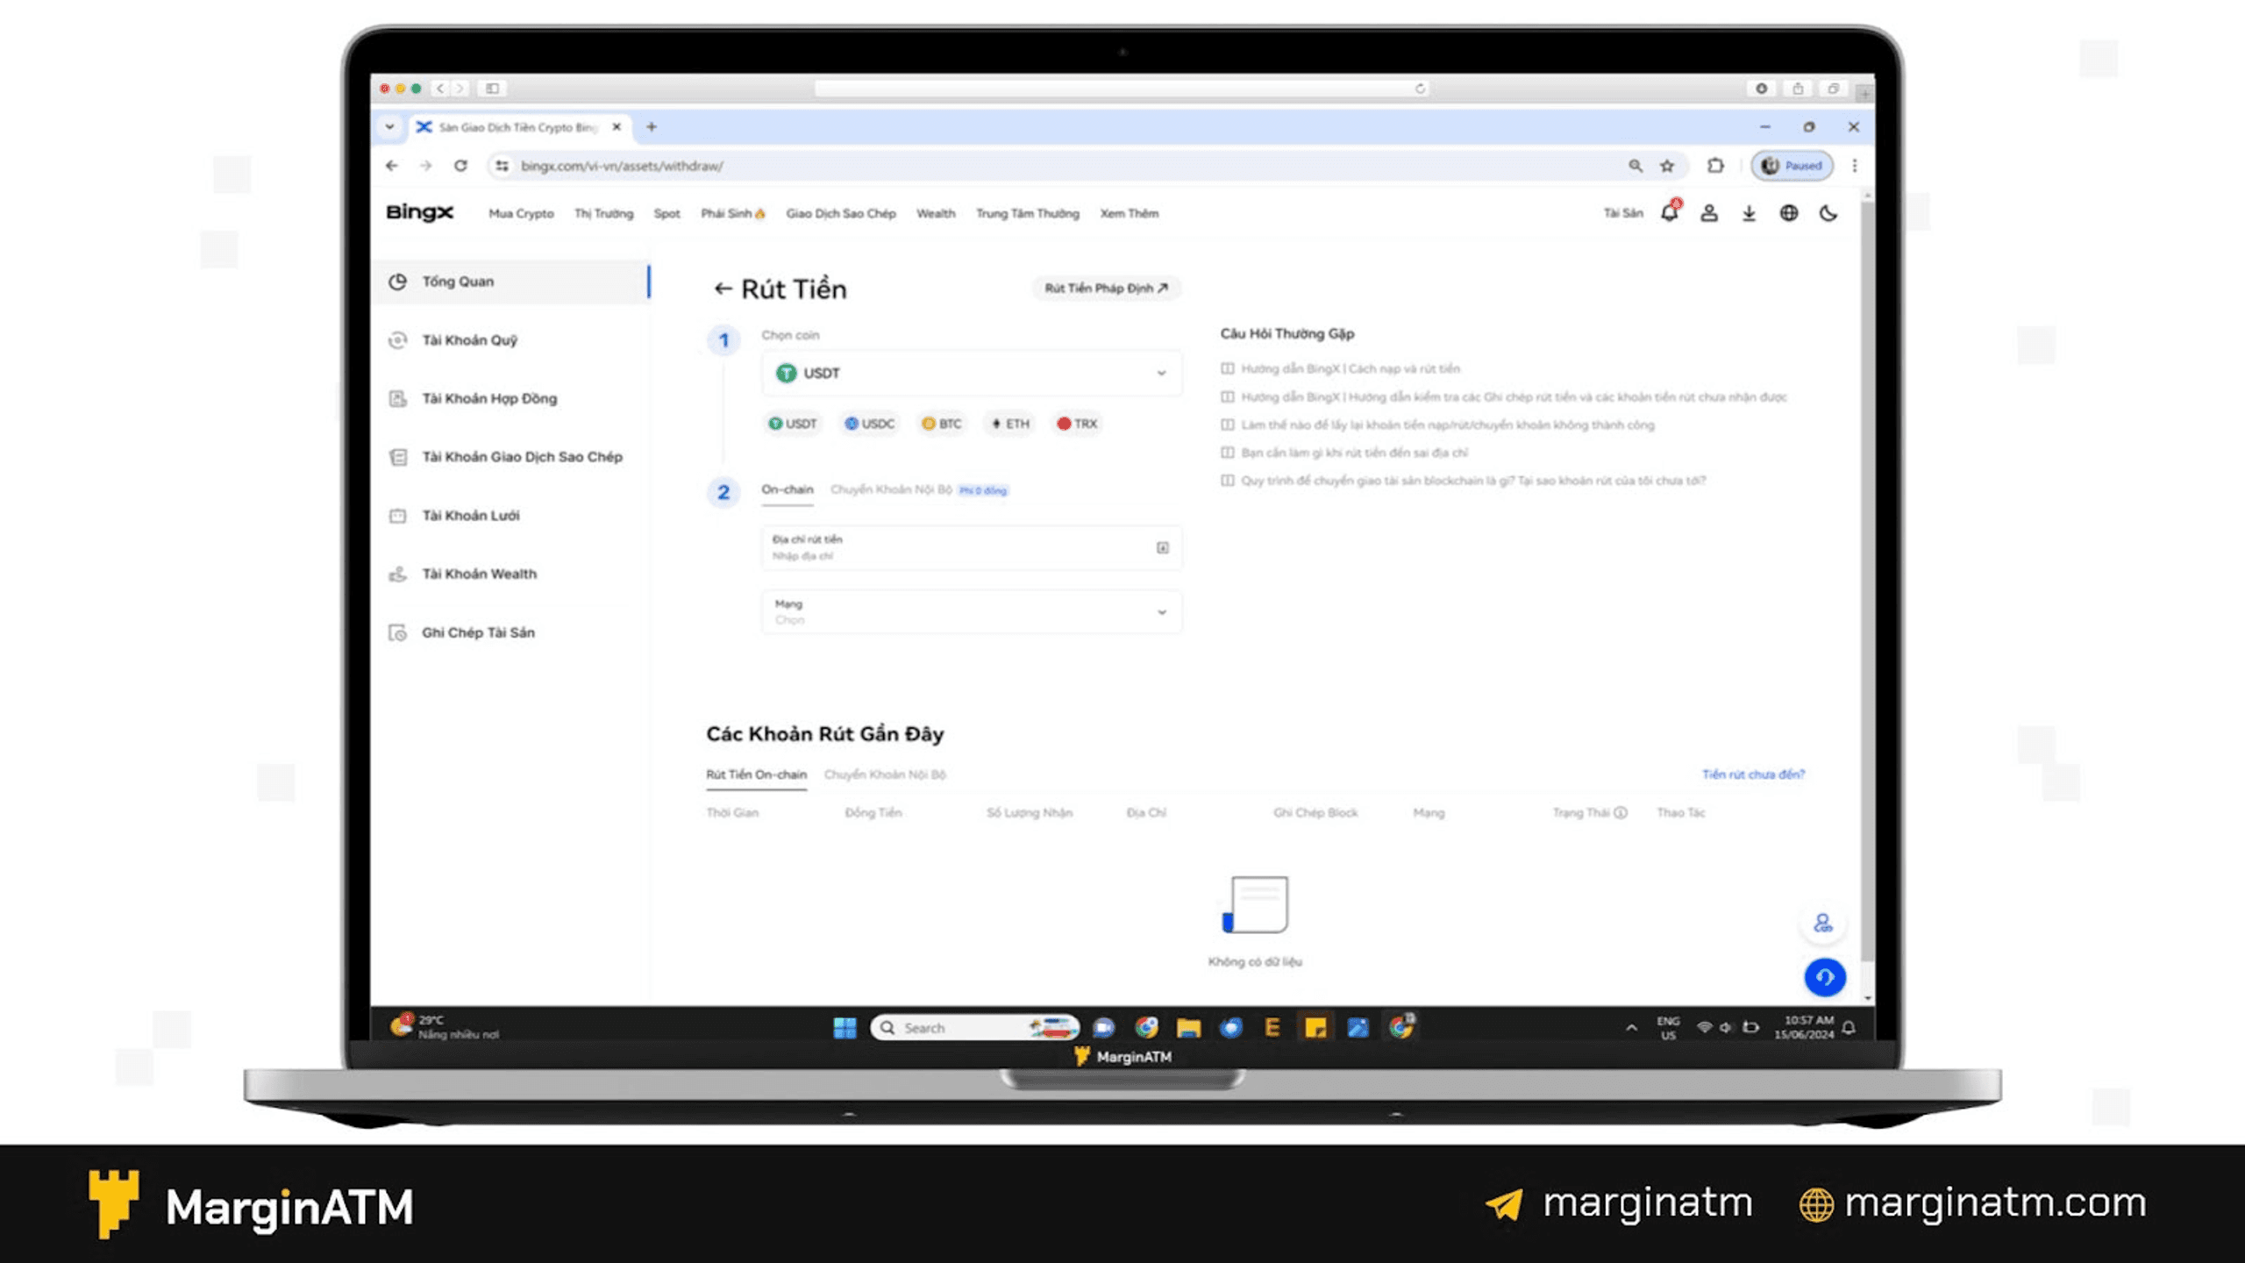Select ETH quick coin chip
Image resolution: width=2245 pixels, height=1263 pixels.
[1010, 424]
